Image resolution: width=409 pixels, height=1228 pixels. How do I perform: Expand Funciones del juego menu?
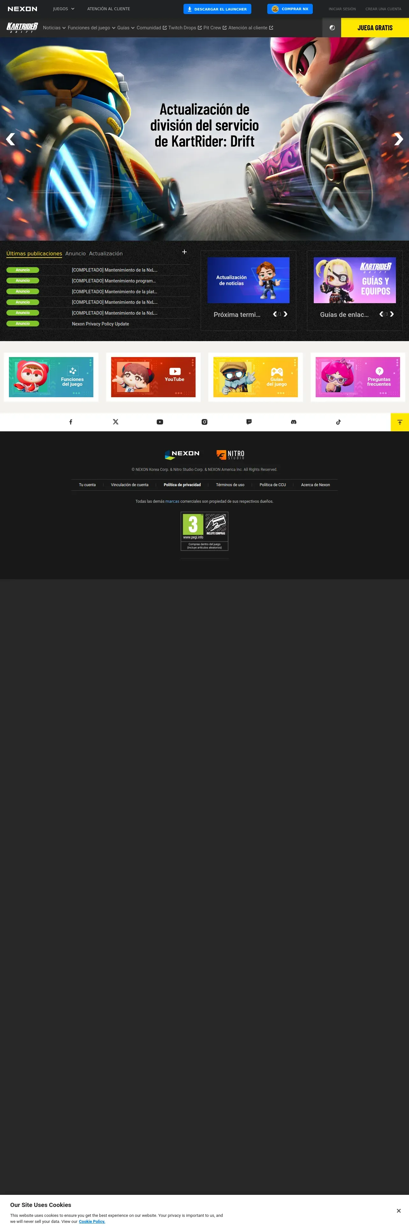click(x=91, y=28)
